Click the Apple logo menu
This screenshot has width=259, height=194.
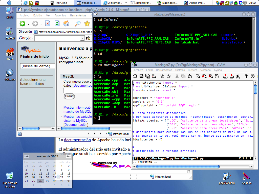click(x=9, y=3)
